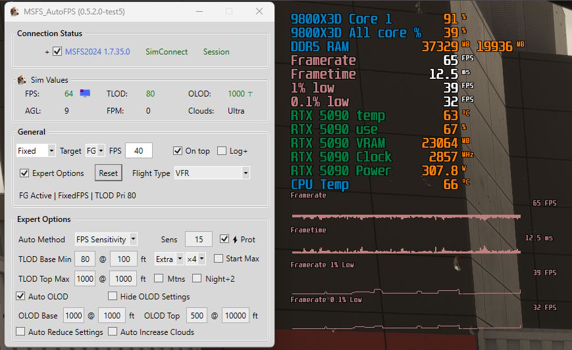Click the SimConnect status text
The image size is (572, 350).
click(x=167, y=52)
